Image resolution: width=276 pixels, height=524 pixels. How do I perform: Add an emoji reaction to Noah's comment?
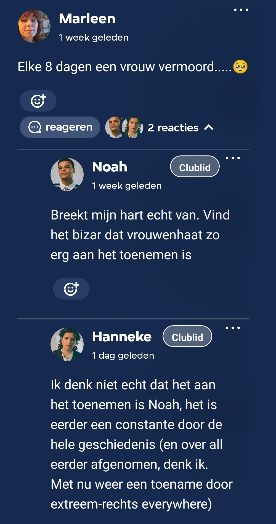71,289
